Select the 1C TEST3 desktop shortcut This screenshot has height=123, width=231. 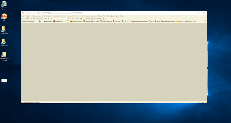coord(4,17)
